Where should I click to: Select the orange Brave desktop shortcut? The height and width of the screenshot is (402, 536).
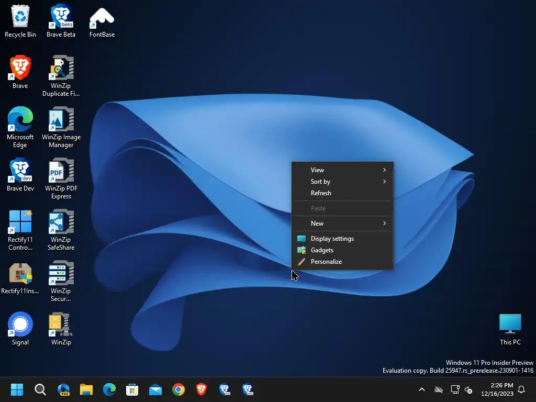(20, 72)
